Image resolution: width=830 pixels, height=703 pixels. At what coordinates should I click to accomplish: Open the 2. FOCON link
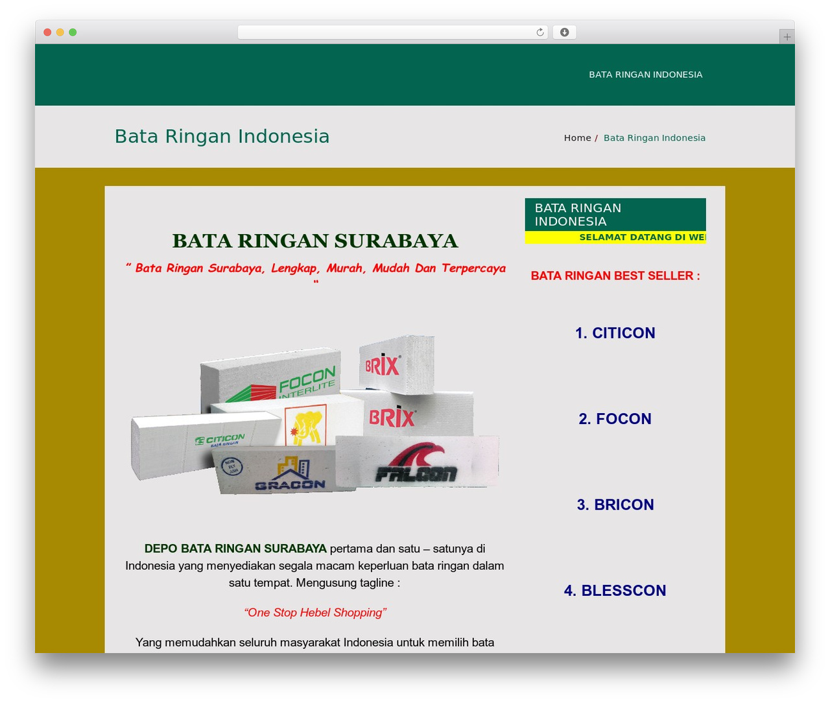(615, 419)
